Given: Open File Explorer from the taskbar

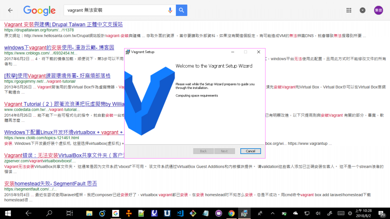Looking at the screenshot, I should 89,213.
